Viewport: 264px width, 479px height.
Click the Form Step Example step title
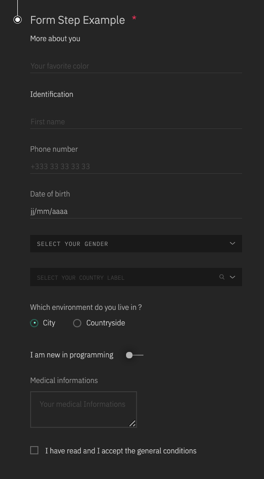click(x=78, y=20)
